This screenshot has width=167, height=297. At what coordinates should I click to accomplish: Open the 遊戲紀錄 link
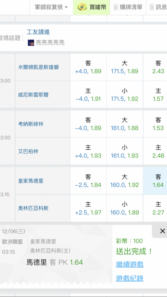pyautogui.click(x=130, y=279)
